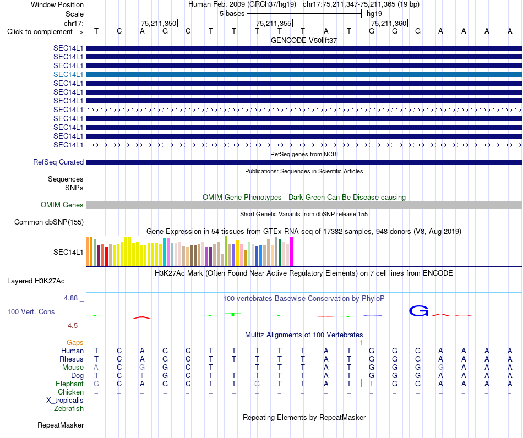523x438 pixels.
Task: Open the 100 Vert. Cons track settings
Action: pos(31,311)
